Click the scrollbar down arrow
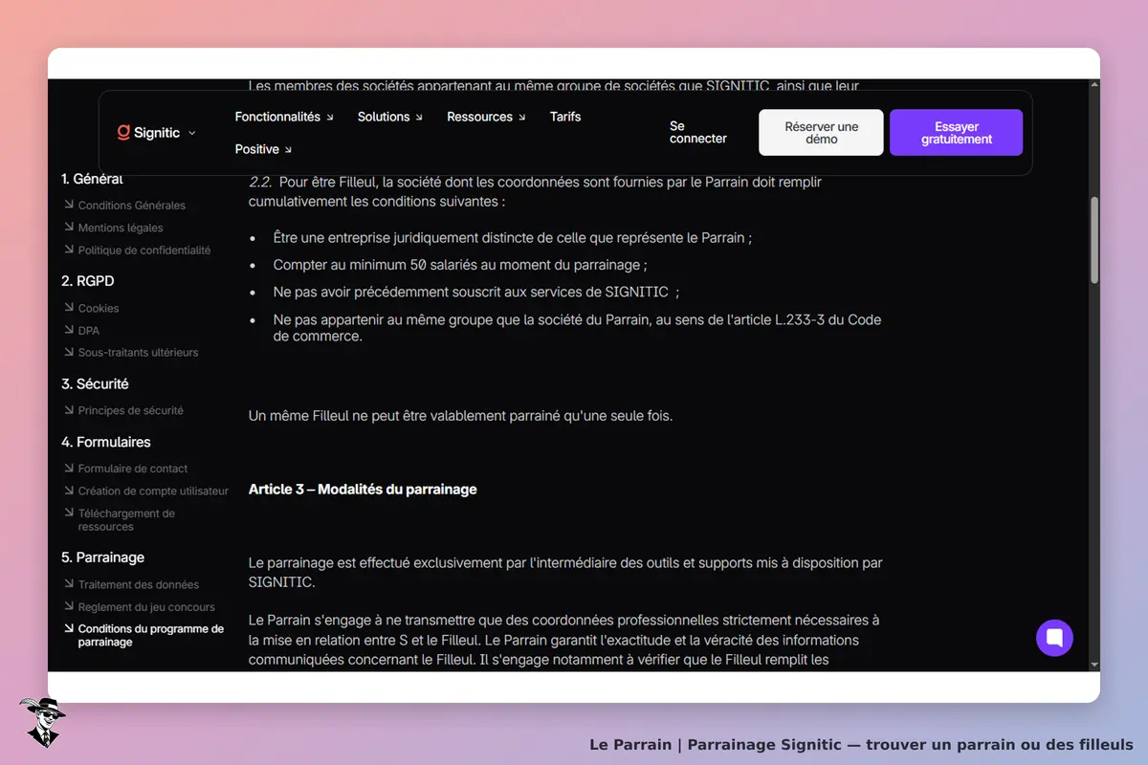 click(x=1094, y=665)
